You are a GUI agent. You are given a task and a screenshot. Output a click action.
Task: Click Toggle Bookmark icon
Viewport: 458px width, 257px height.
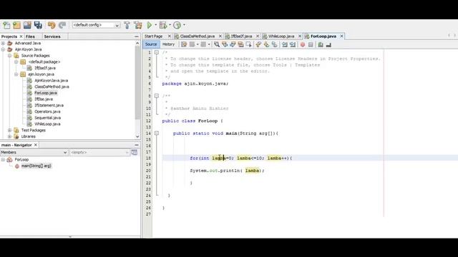[274, 44]
